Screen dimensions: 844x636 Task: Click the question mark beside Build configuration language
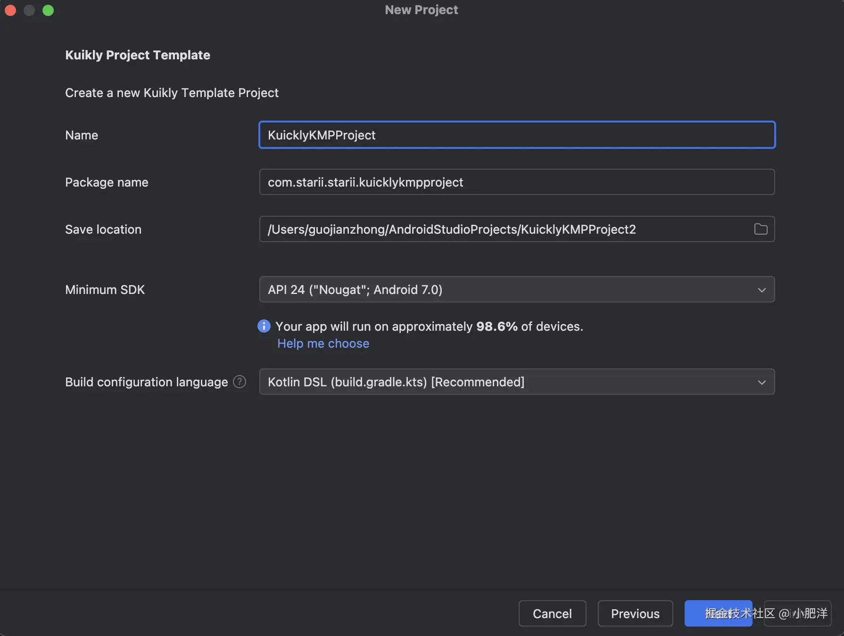click(x=240, y=382)
